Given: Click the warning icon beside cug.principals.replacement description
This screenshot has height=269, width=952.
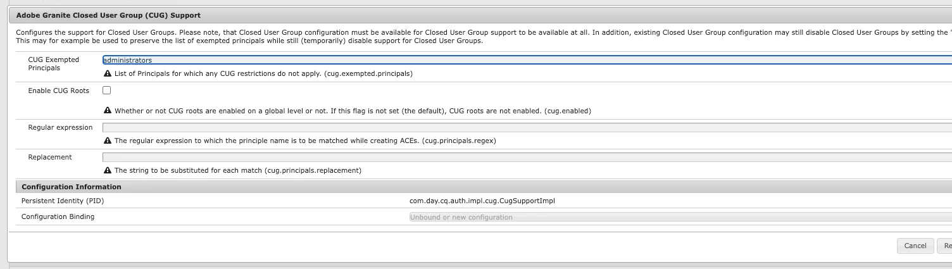Looking at the screenshot, I should (x=108, y=170).
